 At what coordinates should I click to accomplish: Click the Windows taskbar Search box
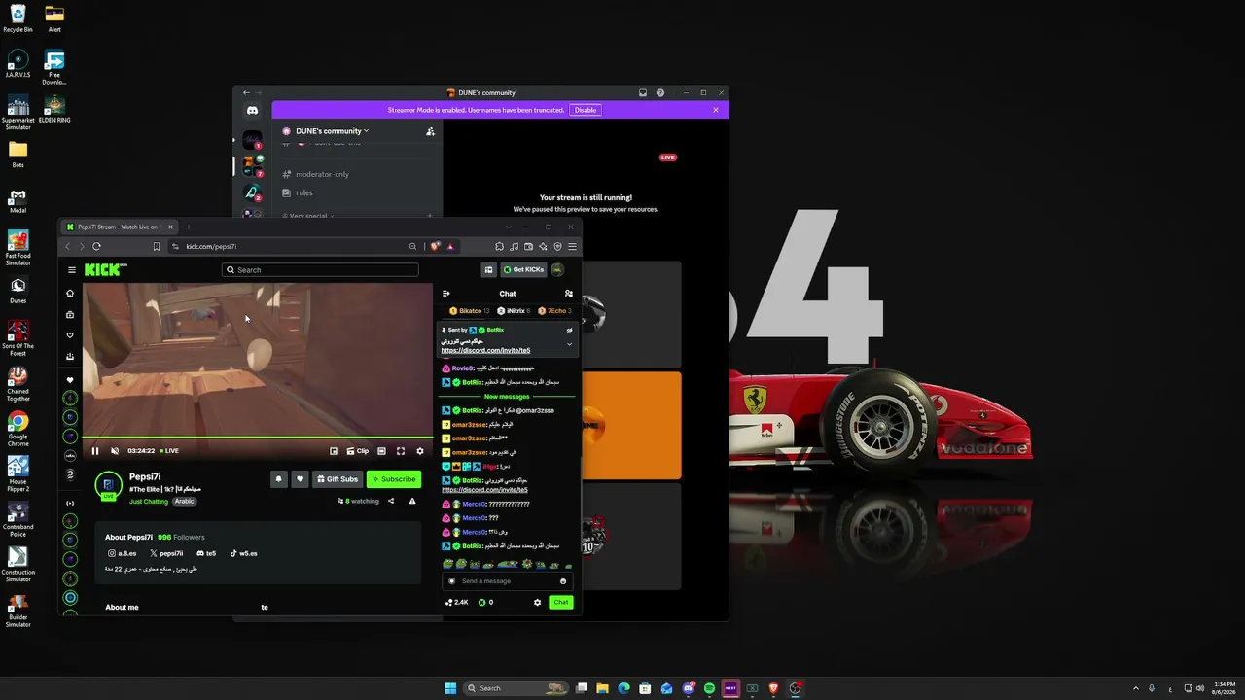pyautogui.click(x=517, y=688)
